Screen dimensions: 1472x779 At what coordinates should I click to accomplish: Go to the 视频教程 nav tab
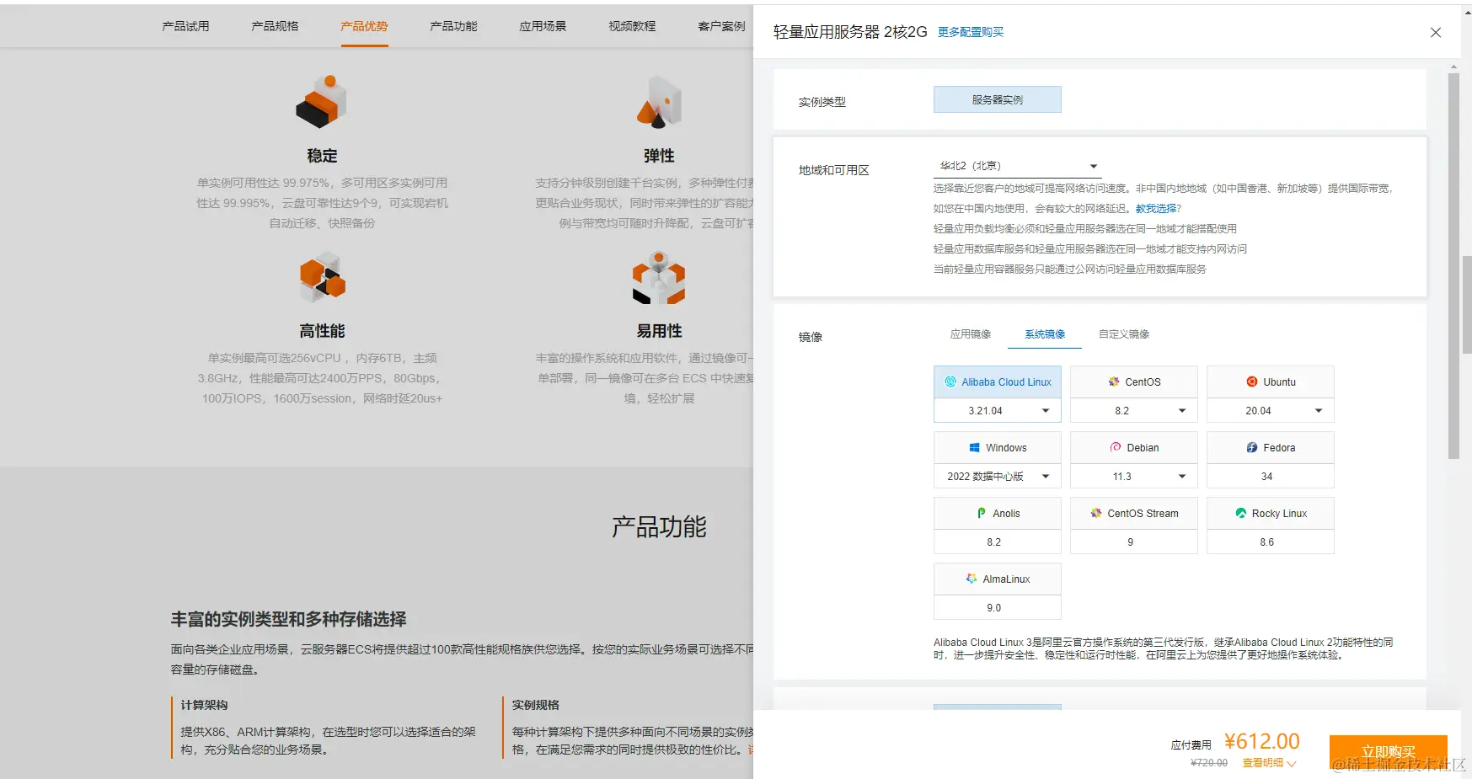(x=632, y=26)
